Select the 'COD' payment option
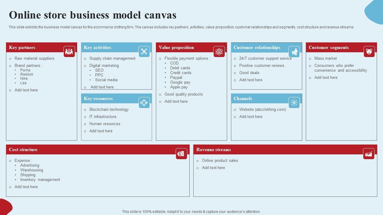Screen dimensions: 383x215 [x=174, y=63]
